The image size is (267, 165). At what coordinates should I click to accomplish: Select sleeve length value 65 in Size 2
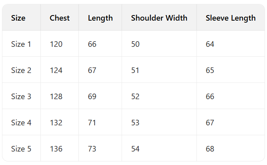210,70
